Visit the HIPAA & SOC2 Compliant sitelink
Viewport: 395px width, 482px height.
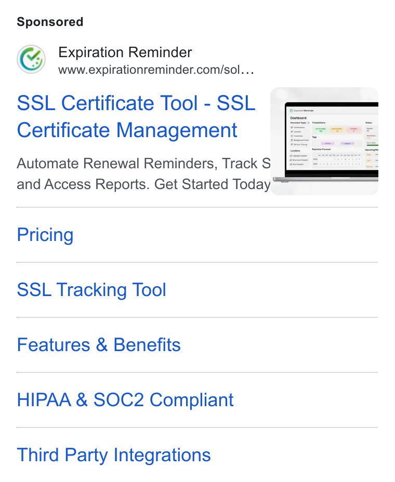(x=125, y=400)
